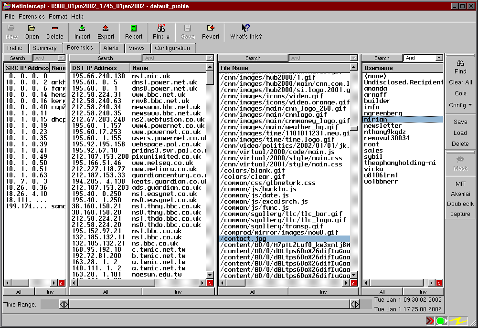The height and width of the screenshot is (328, 478).
Task: Click left time range handle icon
Action: [x=64, y=304]
